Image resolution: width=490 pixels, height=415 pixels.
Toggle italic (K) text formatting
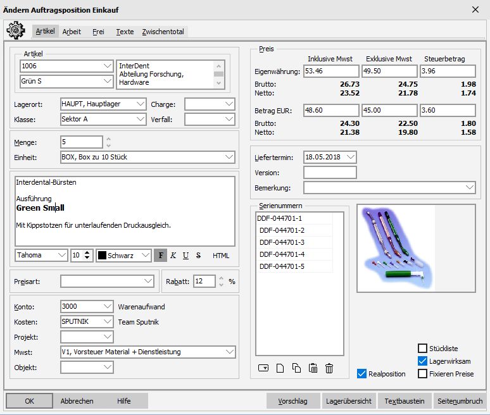tap(173, 256)
